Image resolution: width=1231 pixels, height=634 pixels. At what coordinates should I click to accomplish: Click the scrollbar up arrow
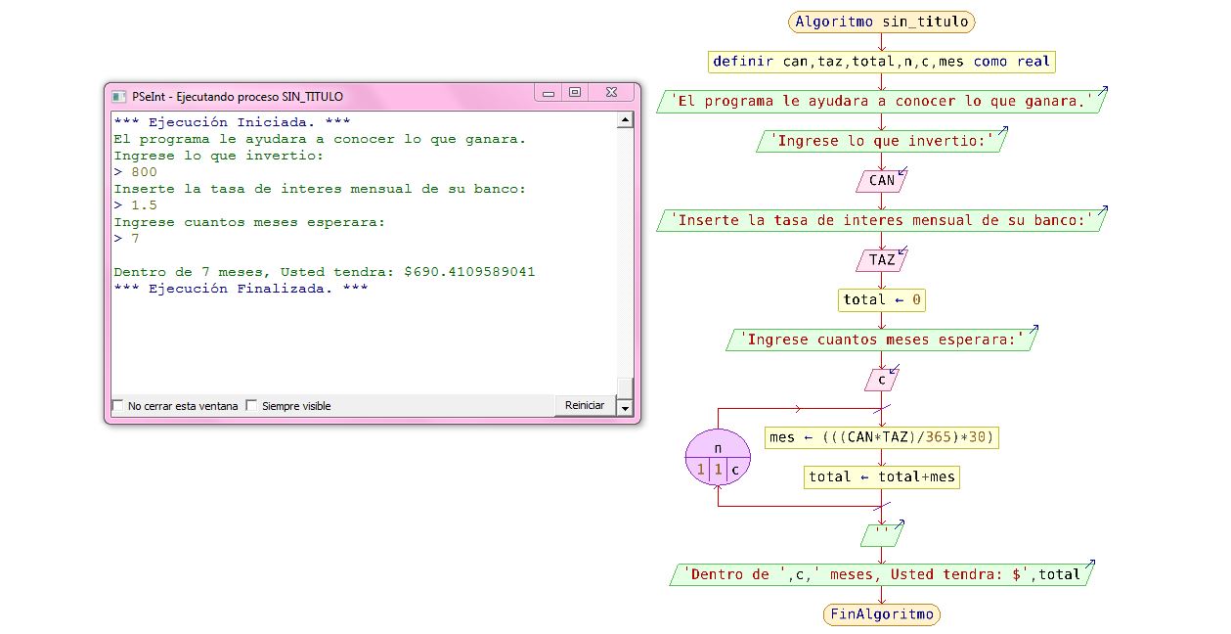pyautogui.click(x=625, y=118)
